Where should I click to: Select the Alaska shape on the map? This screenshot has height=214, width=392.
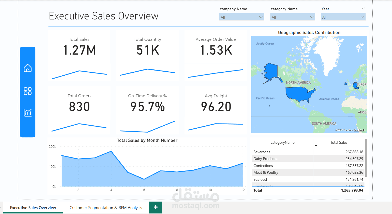(272, 72)
